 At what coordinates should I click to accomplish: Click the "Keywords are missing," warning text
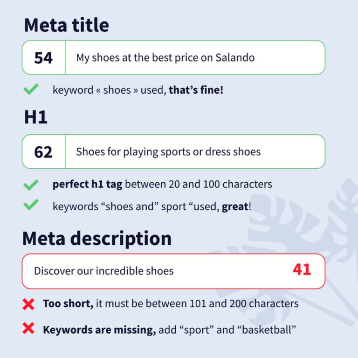point(99,330)
